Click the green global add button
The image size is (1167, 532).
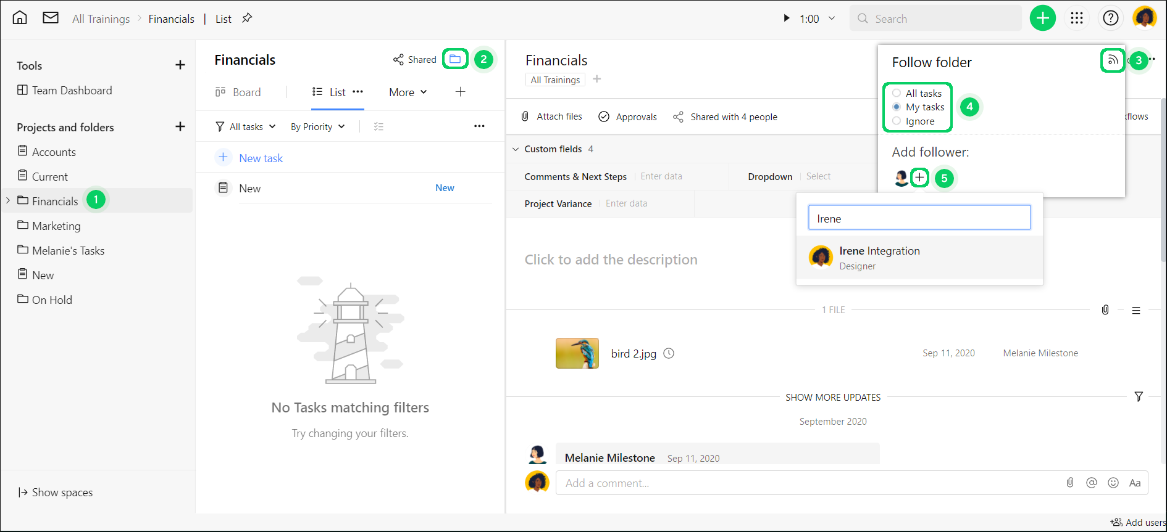click(x=1042, y=18)
